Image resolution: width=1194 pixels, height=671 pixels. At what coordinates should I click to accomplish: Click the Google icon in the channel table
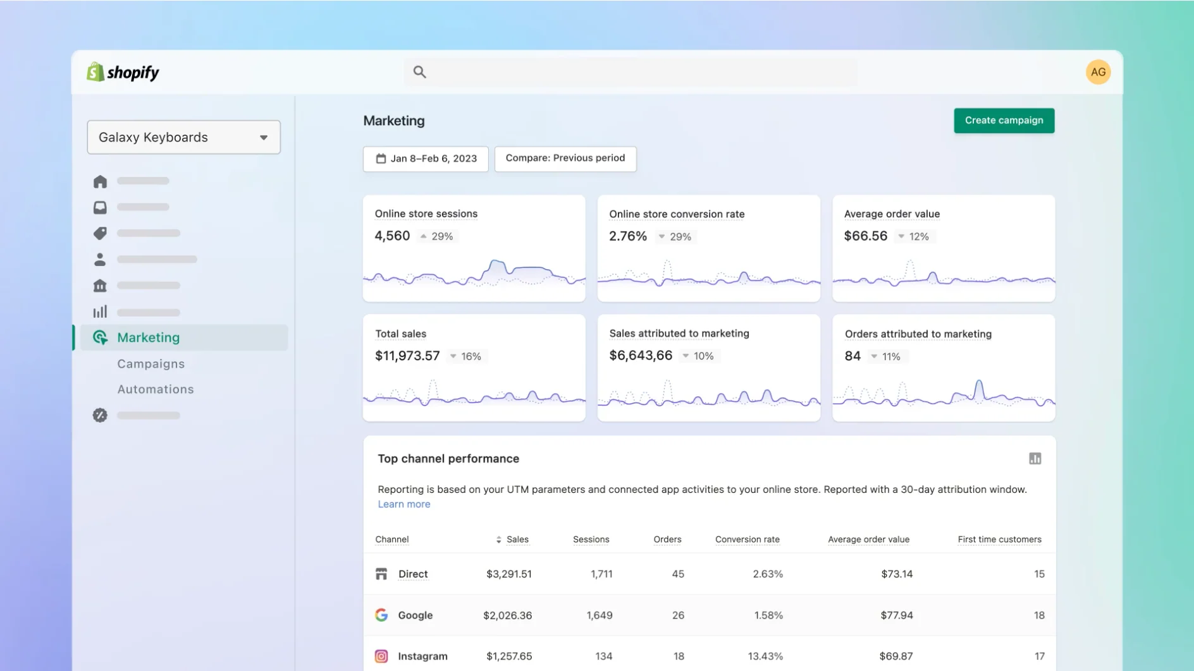(381, 615)
